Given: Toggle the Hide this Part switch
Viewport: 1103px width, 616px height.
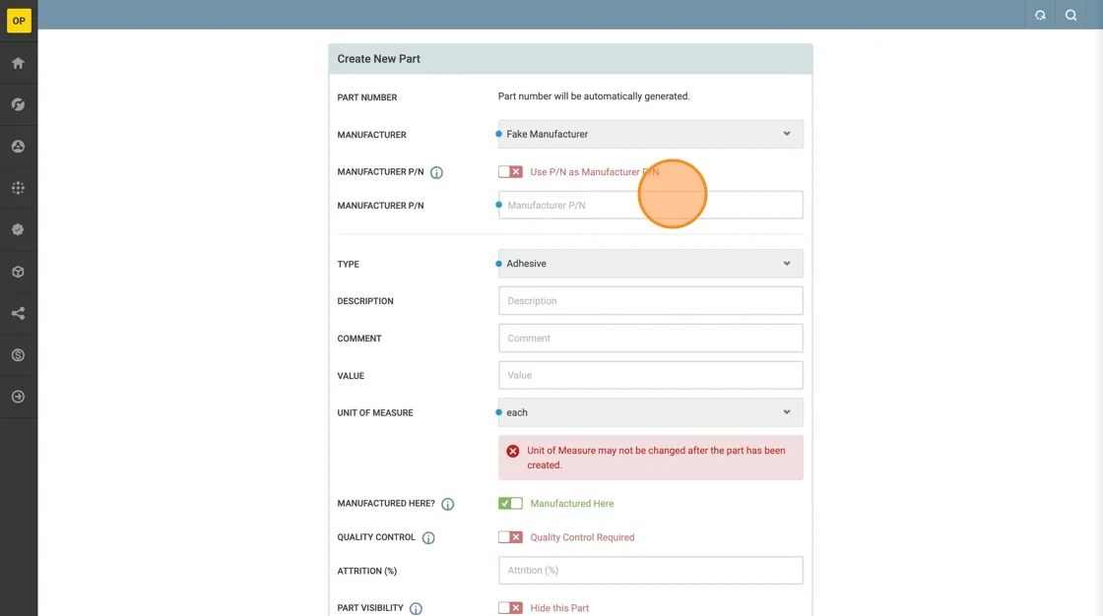Looking at the screenshot, I should tap(510, 608).
